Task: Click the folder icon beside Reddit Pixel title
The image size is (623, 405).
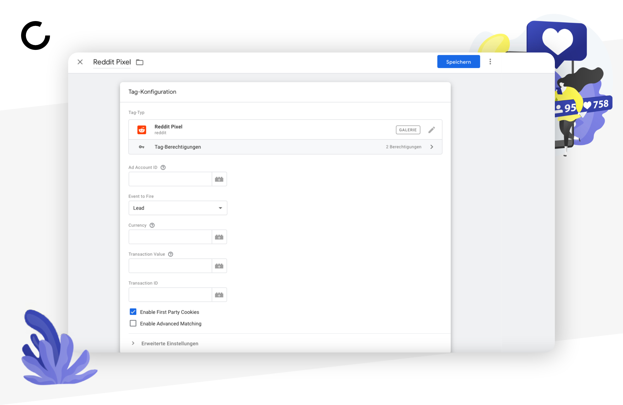Action: tap(140, 62)
